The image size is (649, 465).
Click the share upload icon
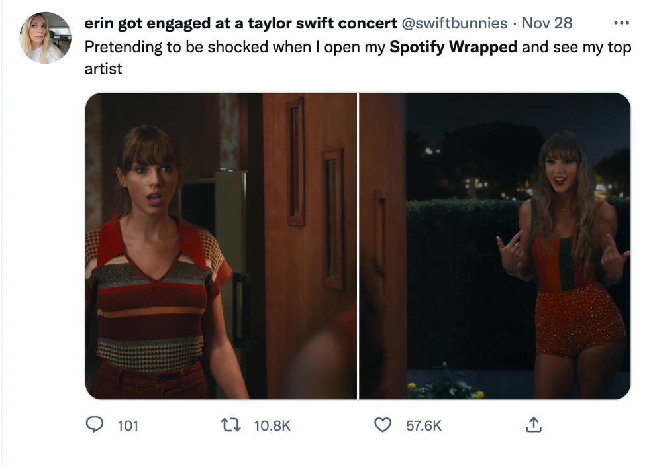tap(533, 425)
